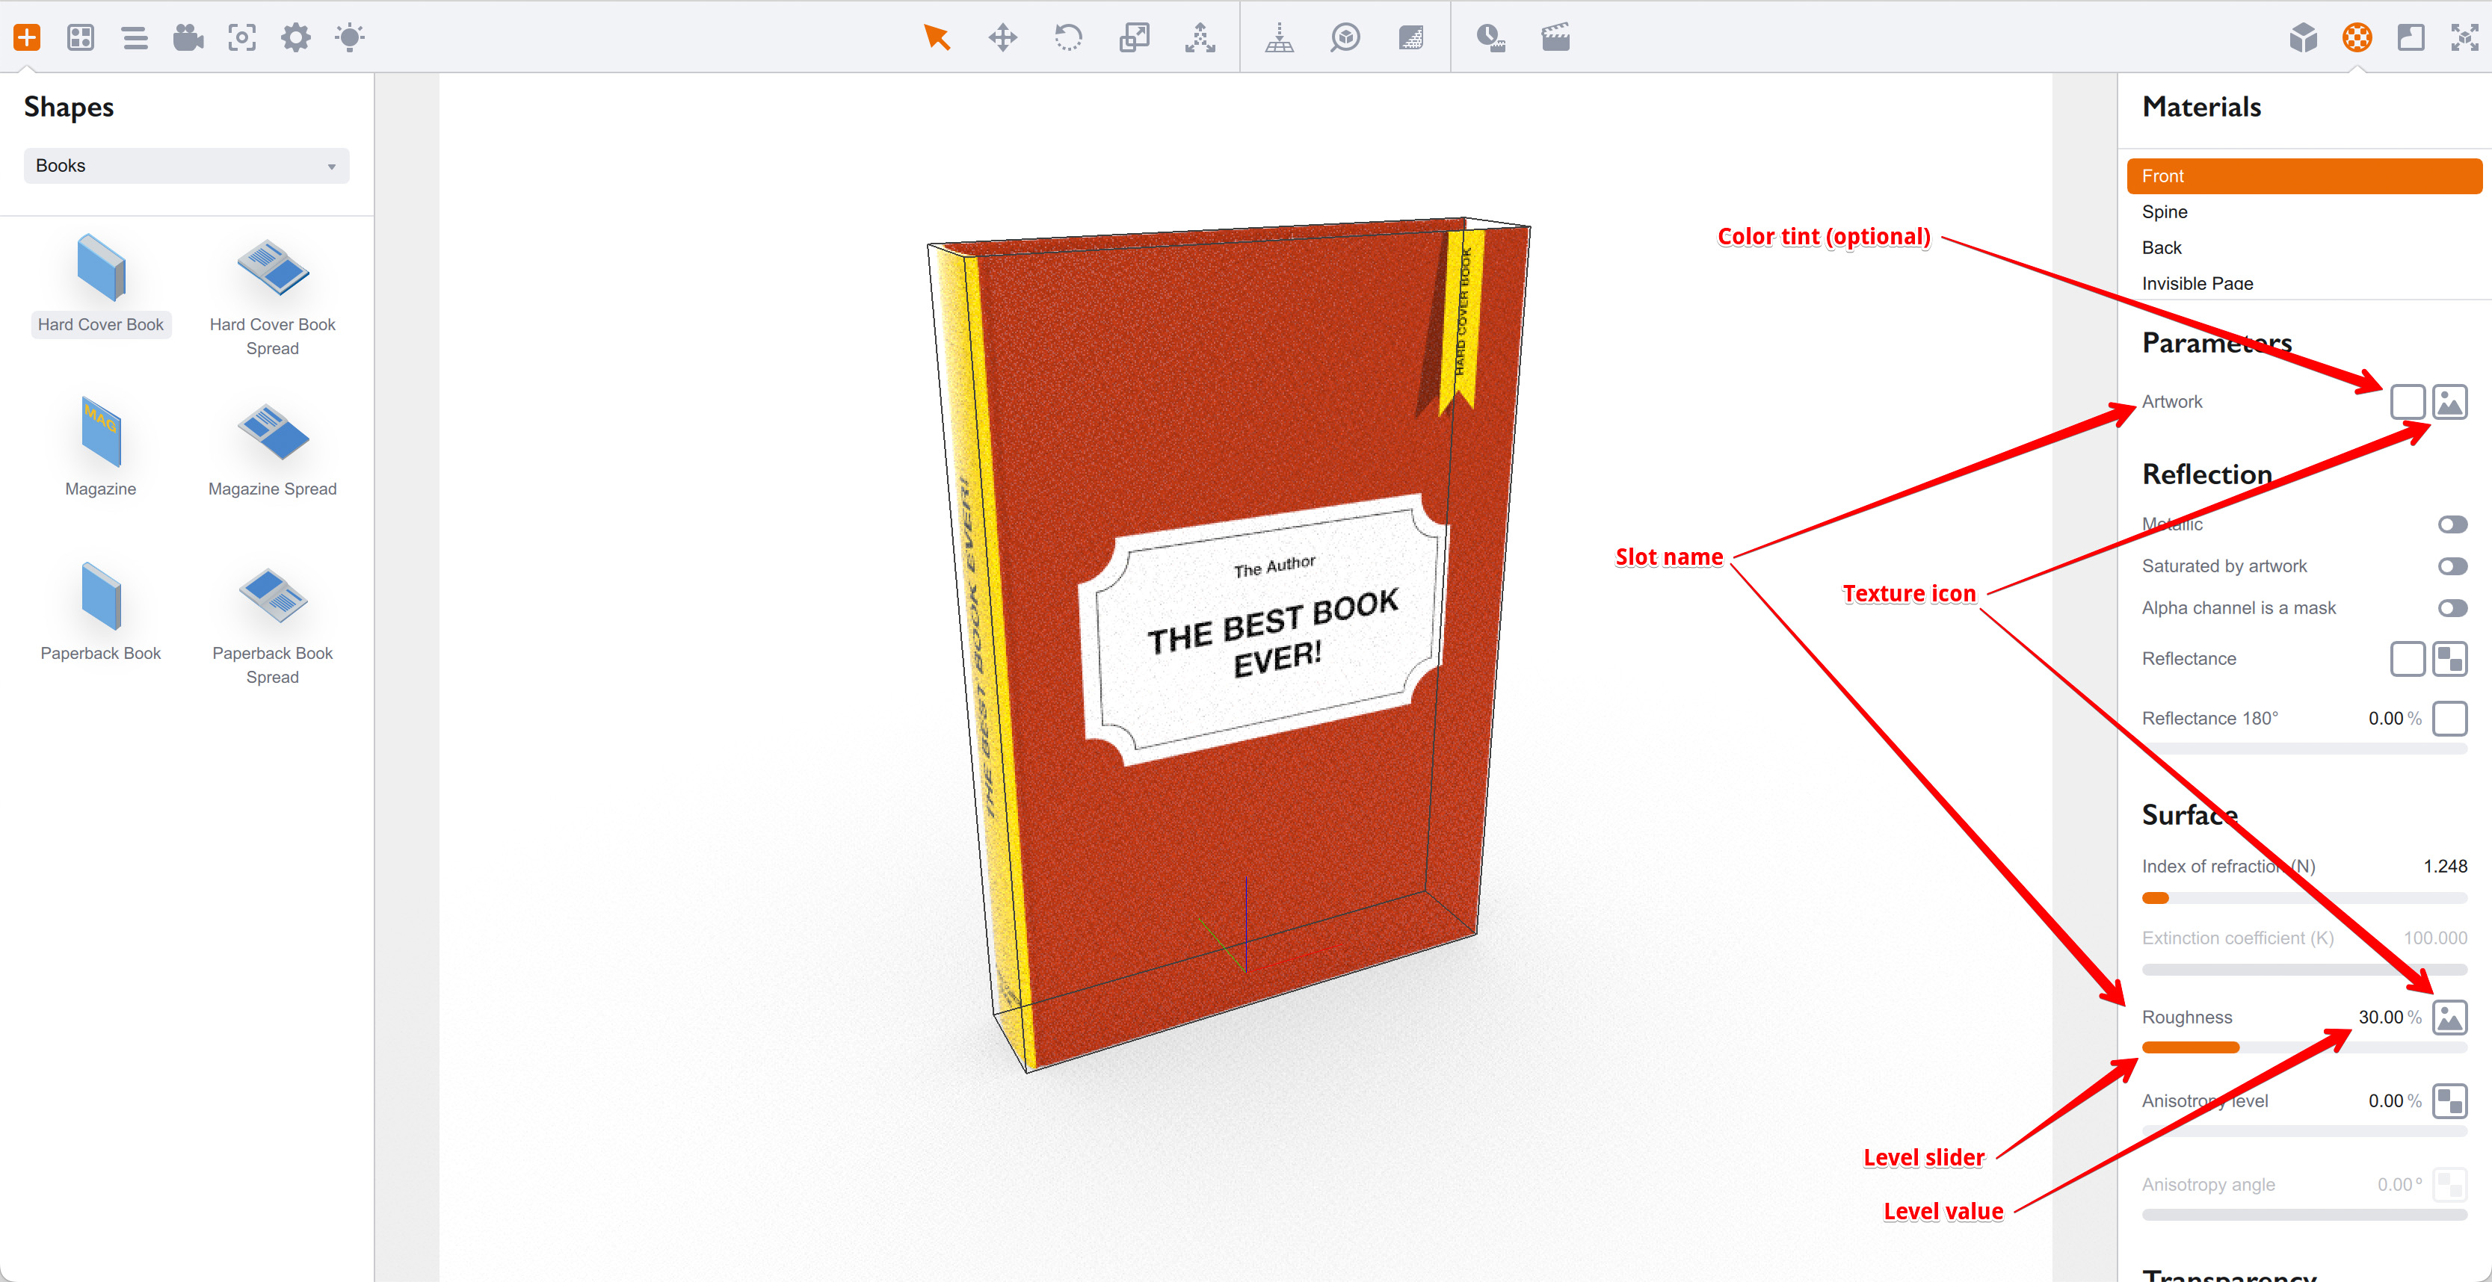The image size is (2492, 1282).
Task: Enable Alpha channel is a mask
Action: (x=2452, y=607)
